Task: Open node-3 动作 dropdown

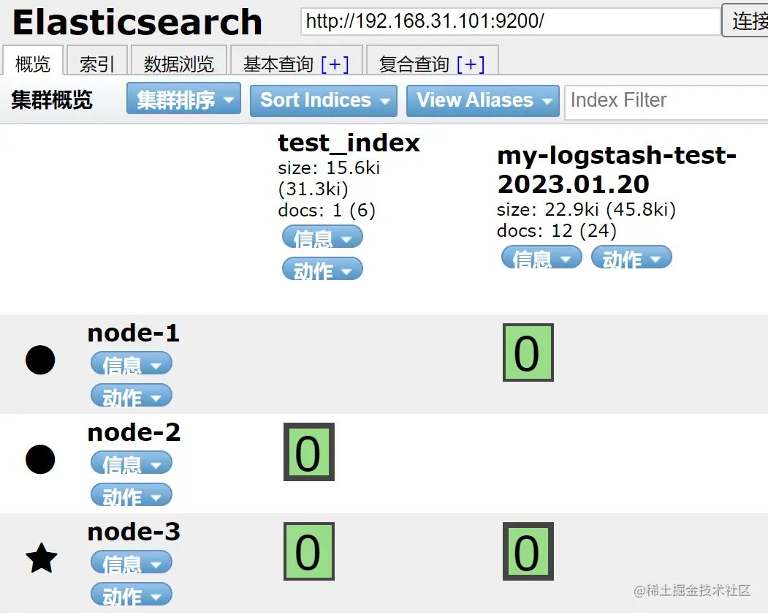Action: (132, 595)
